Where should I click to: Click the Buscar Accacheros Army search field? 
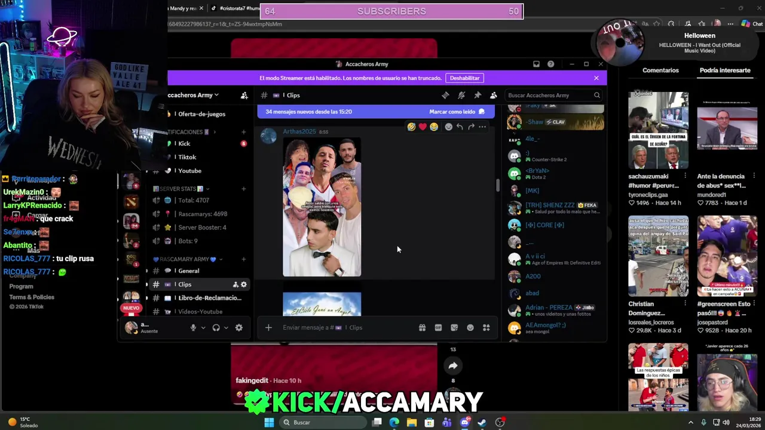(x=553, y=95)
